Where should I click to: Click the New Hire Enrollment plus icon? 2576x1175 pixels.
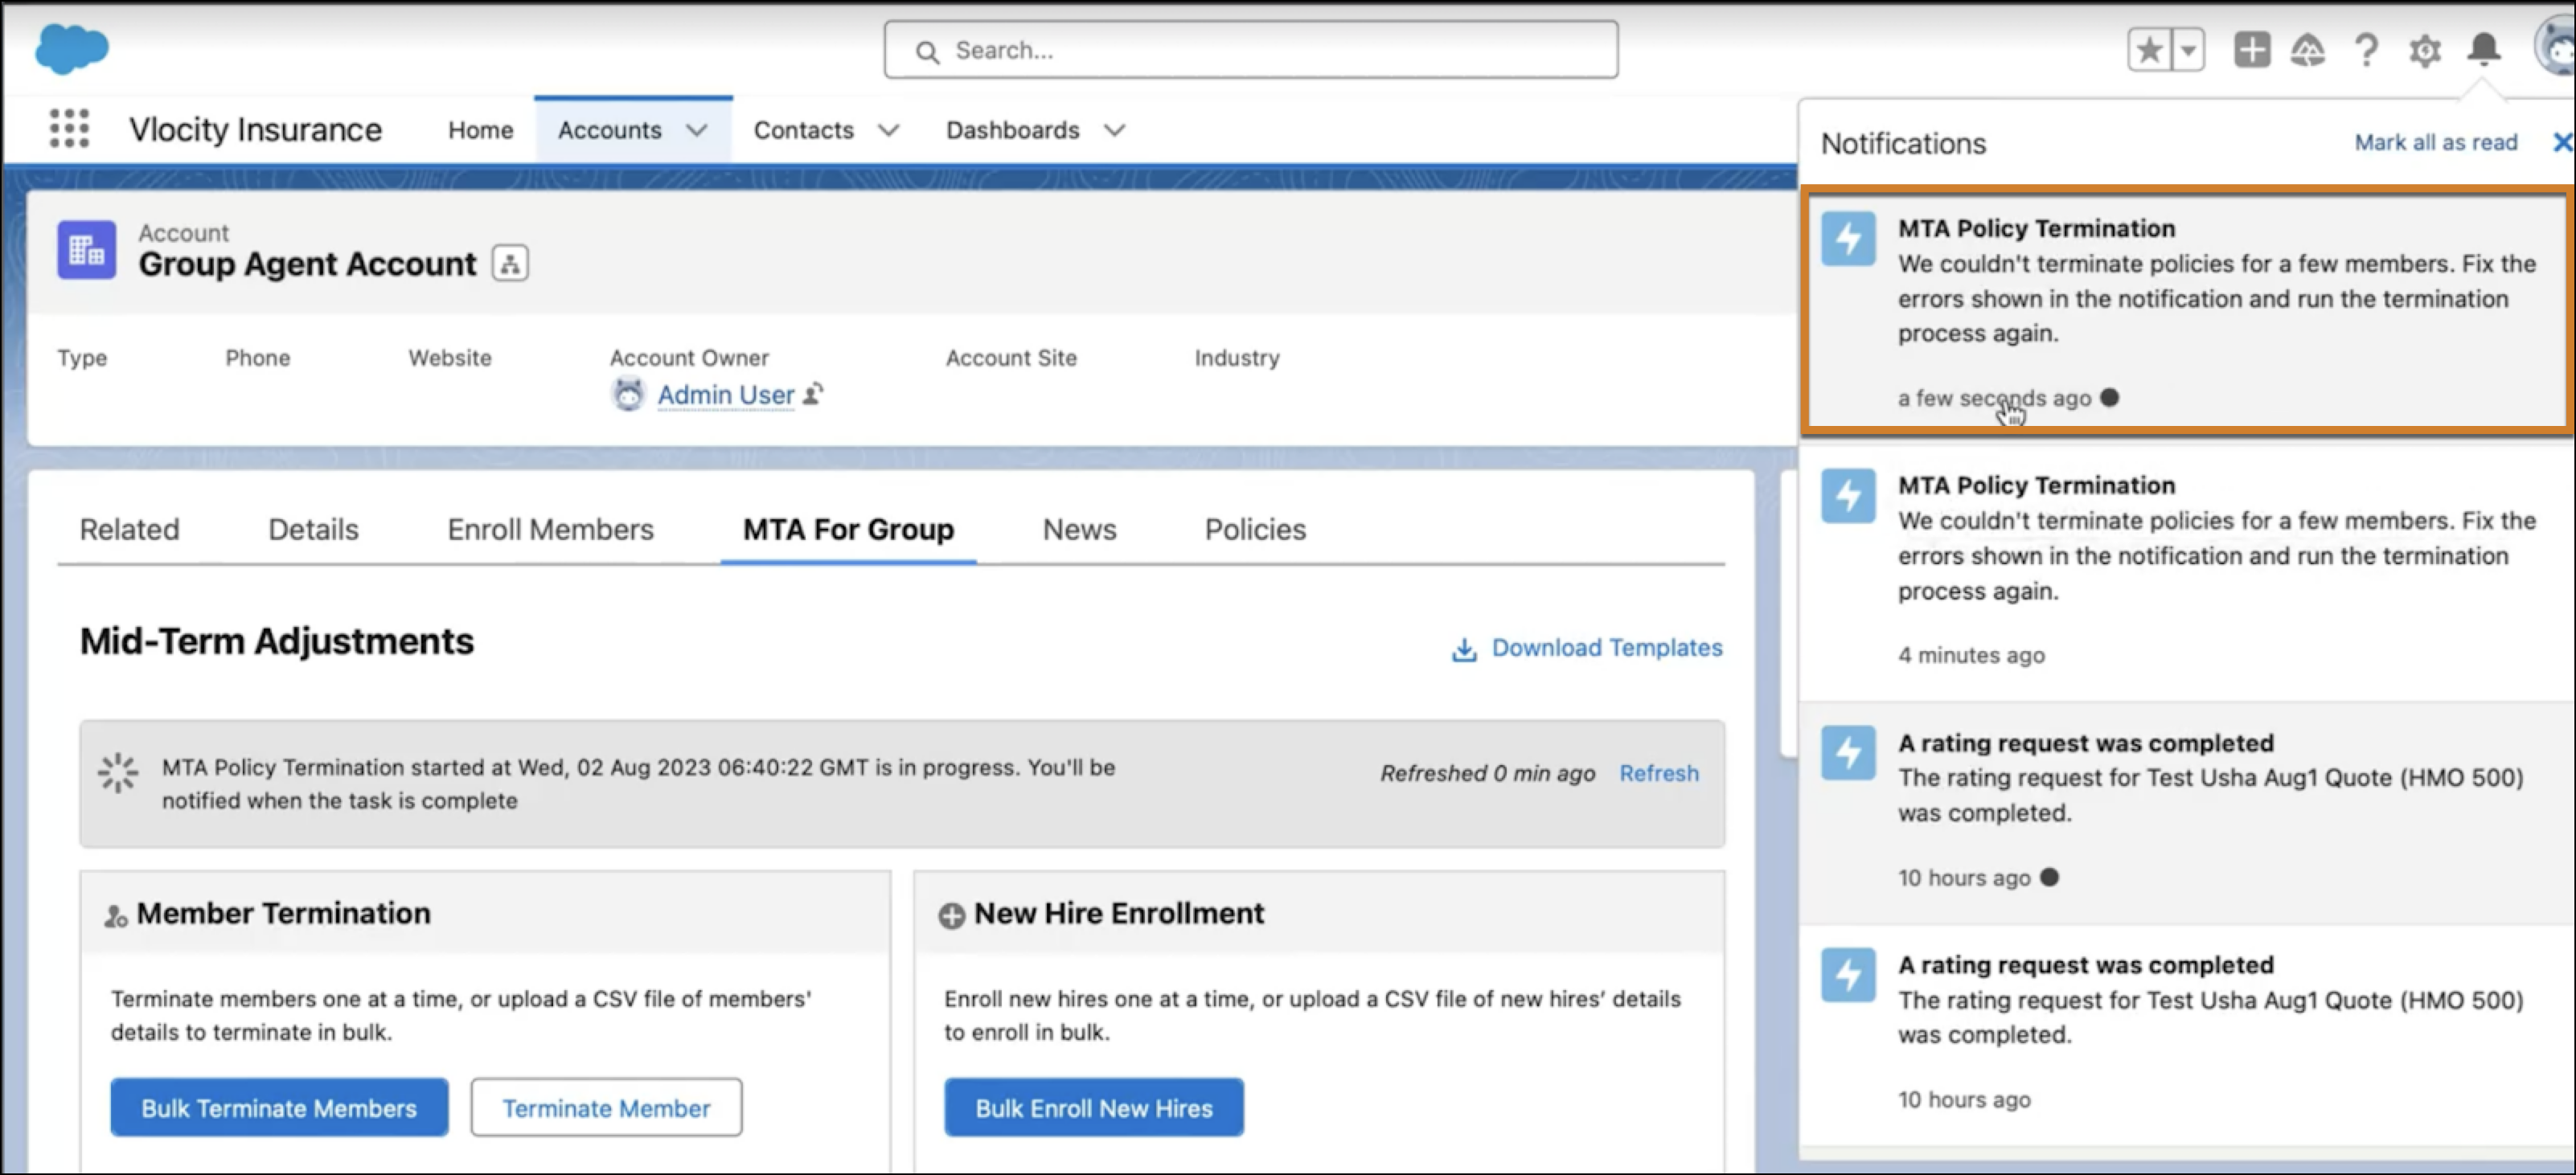click(x=952, y=915)
